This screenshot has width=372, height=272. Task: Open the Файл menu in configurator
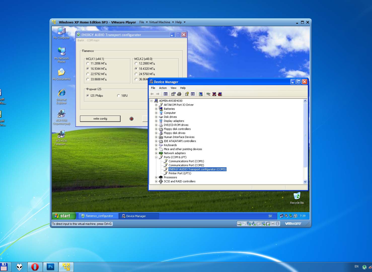81,40
